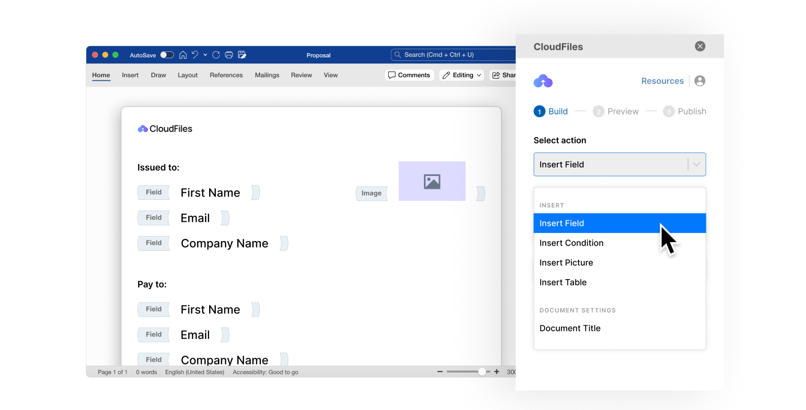806x410 pixels.
Task: Choose Insert Picture option
Action: click(x=620, y=263)
